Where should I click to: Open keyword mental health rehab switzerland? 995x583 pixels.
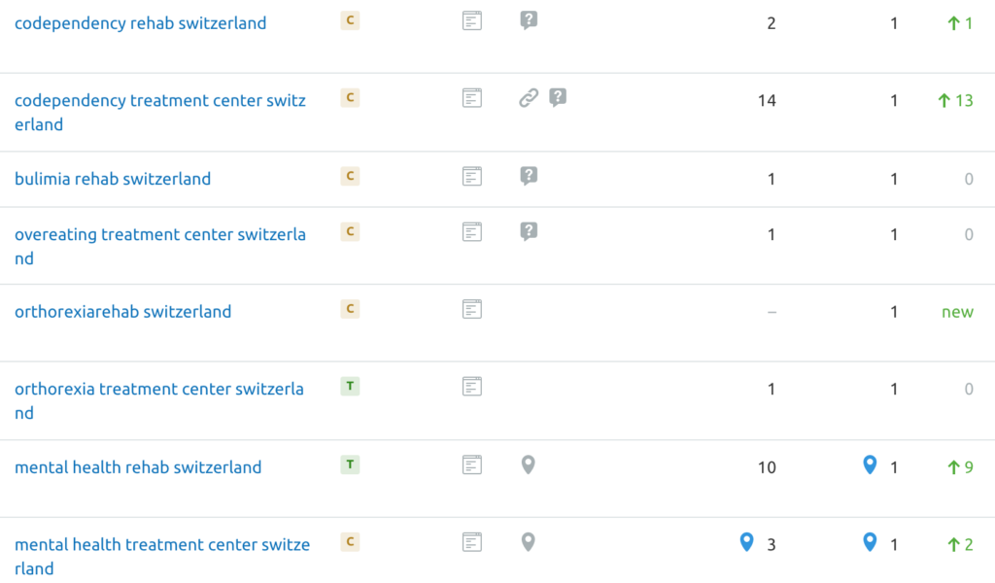coord(138,467)
